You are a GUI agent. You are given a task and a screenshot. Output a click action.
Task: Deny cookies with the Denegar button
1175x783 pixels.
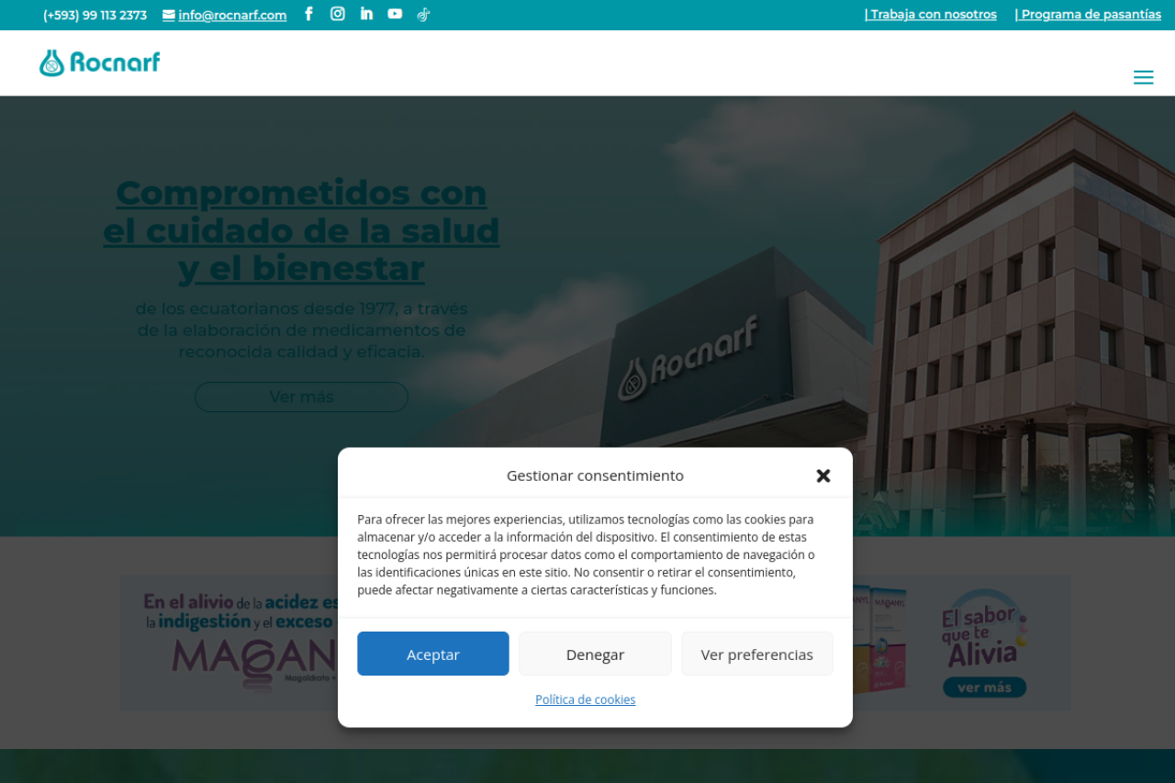tap(595, 654)
